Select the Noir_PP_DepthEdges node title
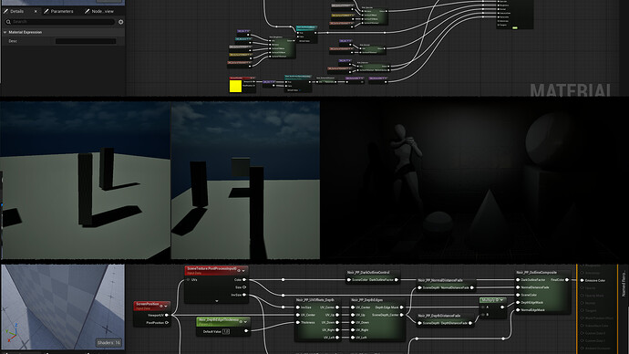 pos(366,300)
